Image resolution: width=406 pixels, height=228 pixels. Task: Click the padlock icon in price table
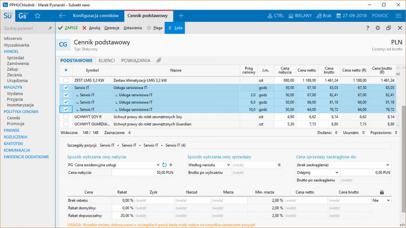(x=382, y=192)
